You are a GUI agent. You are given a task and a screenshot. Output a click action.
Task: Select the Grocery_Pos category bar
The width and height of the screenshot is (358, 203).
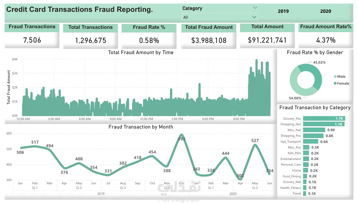pyautogui.click(x=324, y=118)
